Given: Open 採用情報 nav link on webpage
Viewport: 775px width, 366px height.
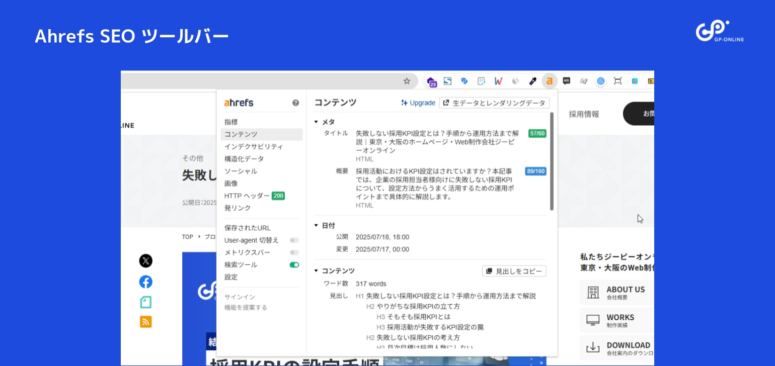Looking at the screenshot, I should coord(584,114).
